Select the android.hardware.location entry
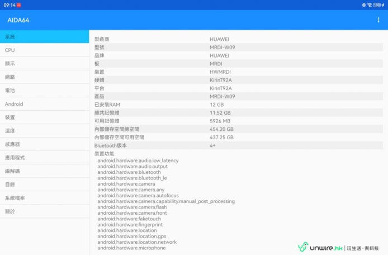The image size is (388, 255). [x=127, y=230]
